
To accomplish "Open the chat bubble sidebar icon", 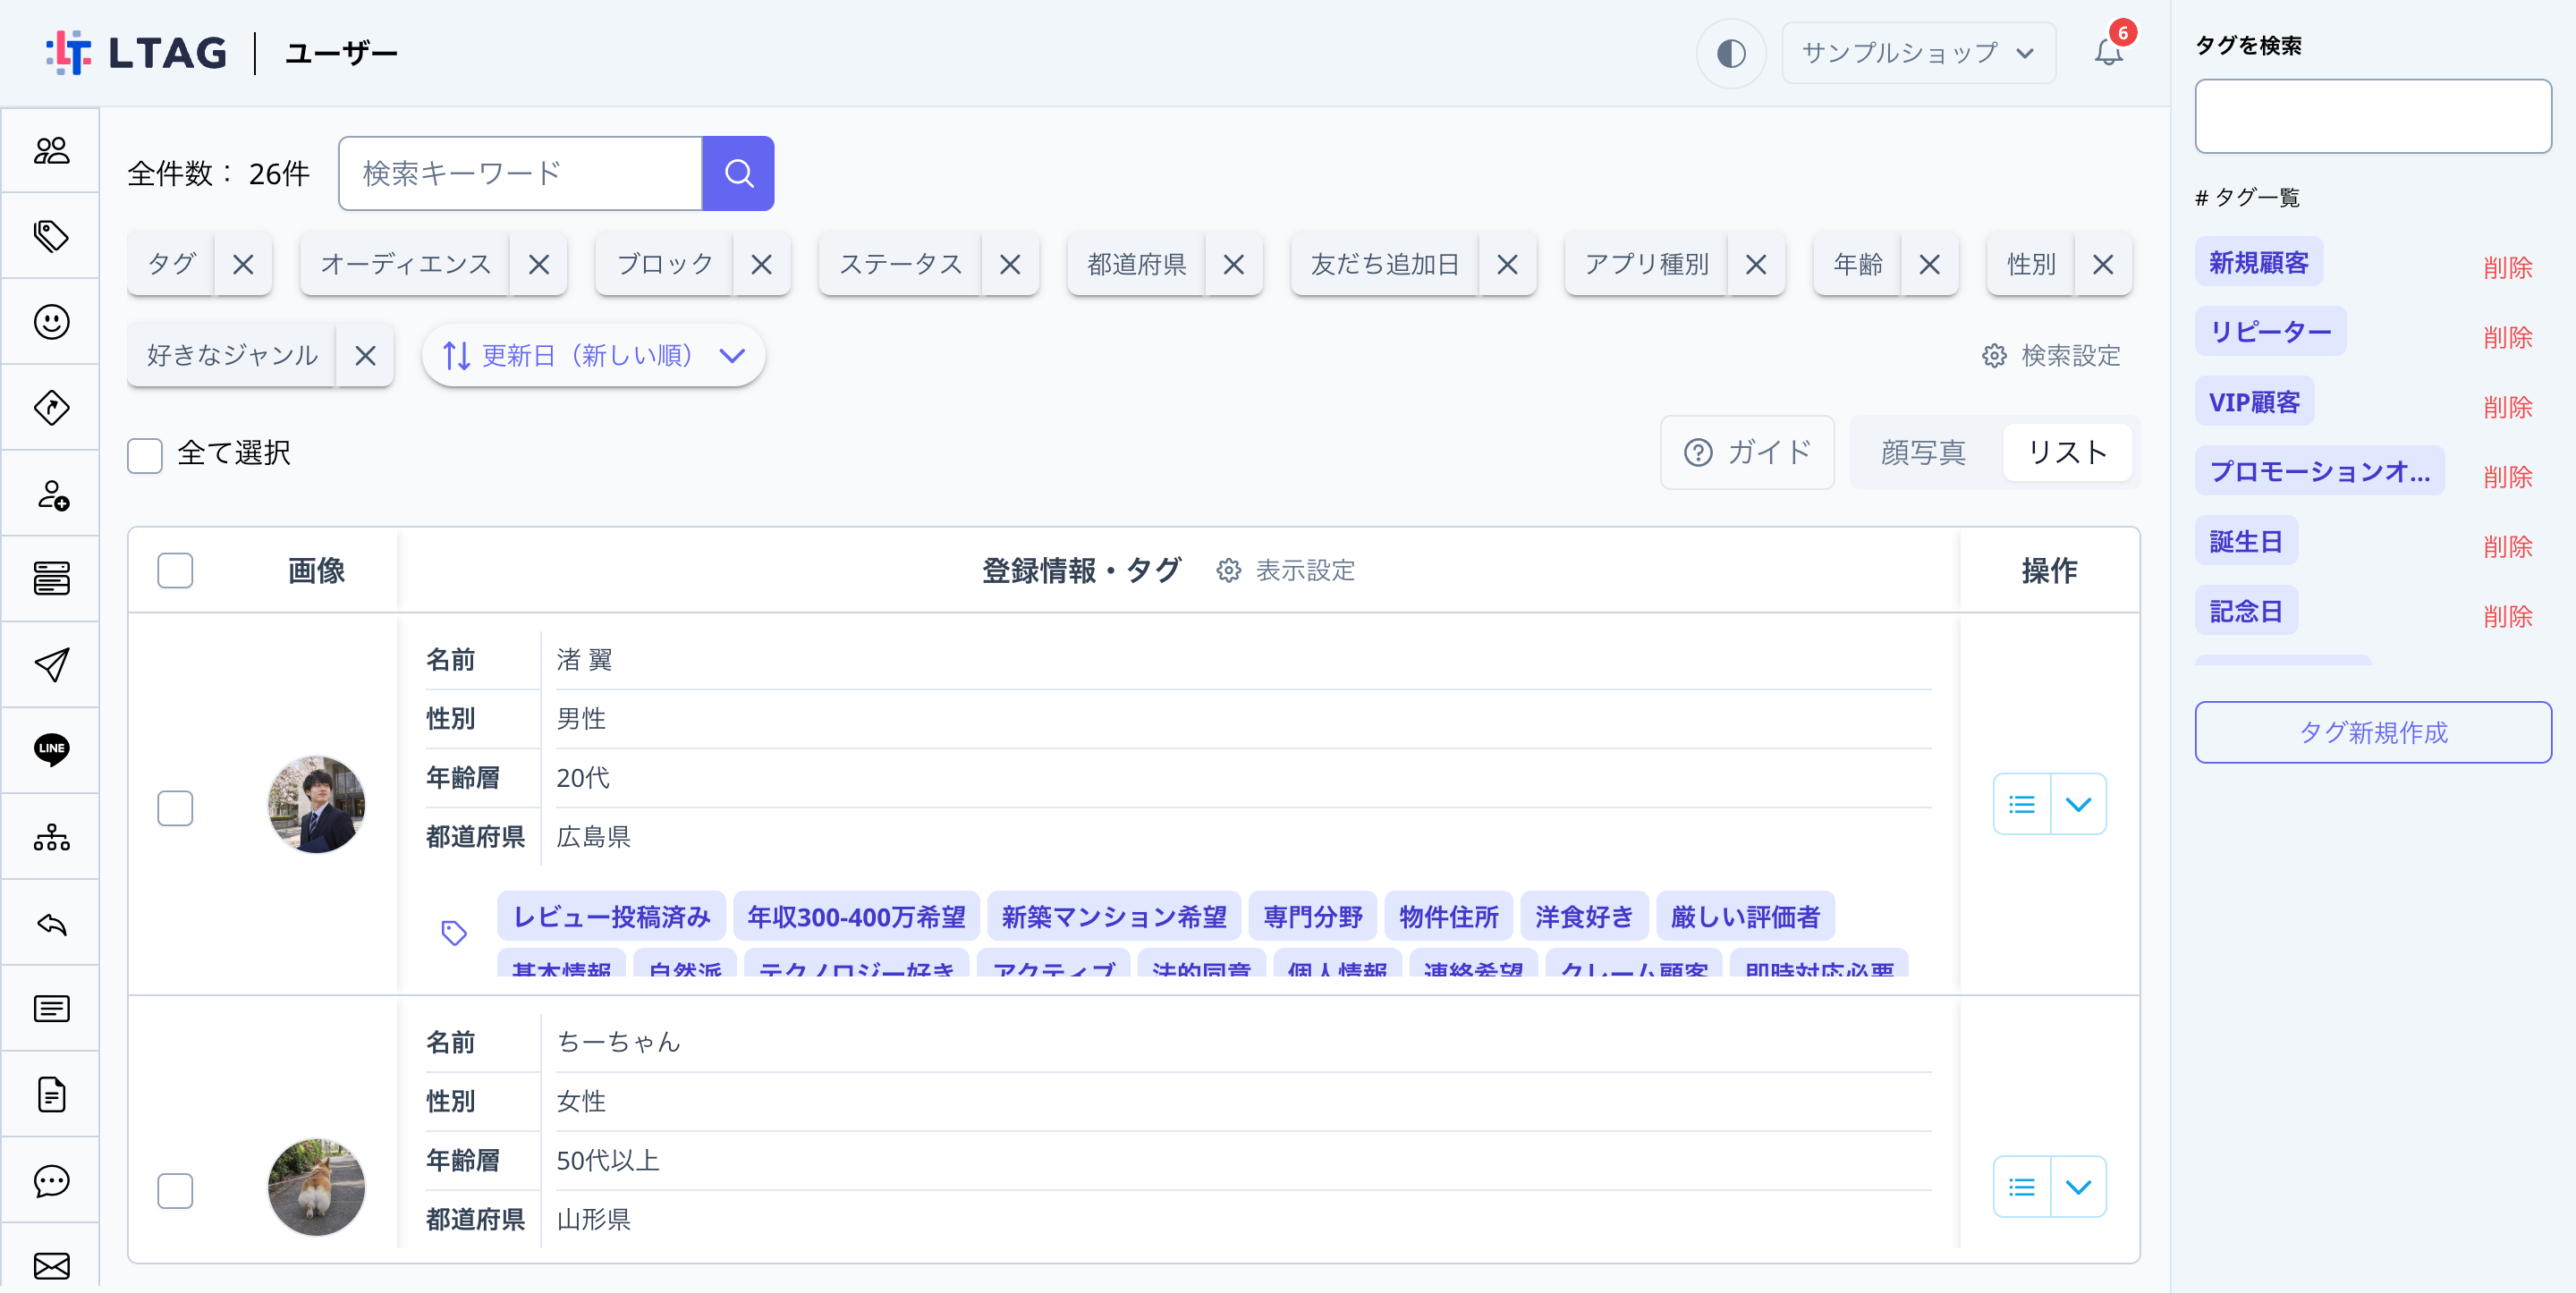I will click(51, 1180).
